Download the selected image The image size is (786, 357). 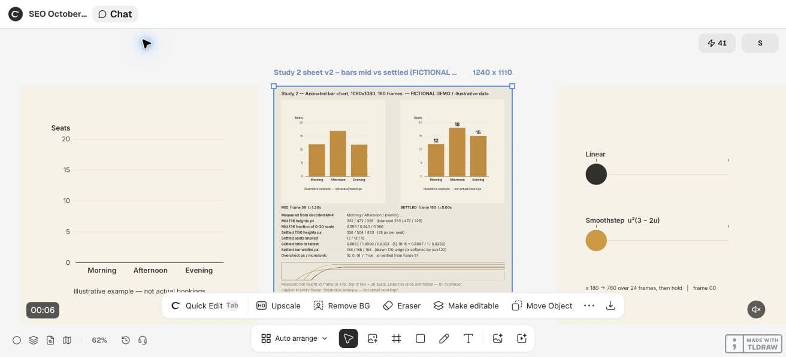pyautogui.click(x=610, y=305)
